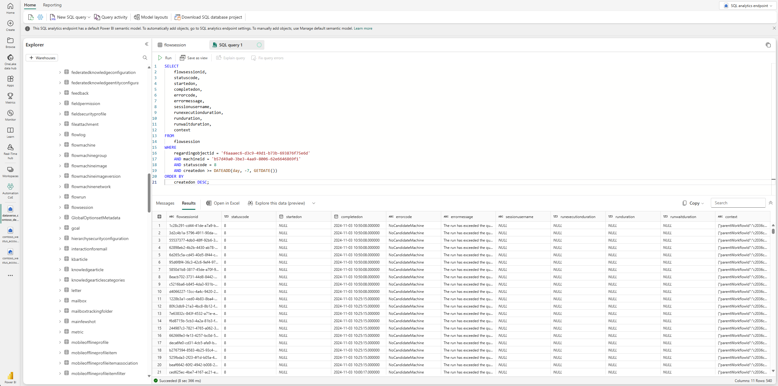Click the settings gear icon in toolbar
The height and width of the screenshot is (386, 778).
coord(40,17)
